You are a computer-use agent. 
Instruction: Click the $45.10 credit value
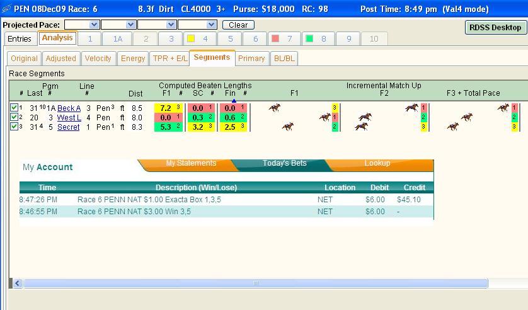(x=409, y=200)
